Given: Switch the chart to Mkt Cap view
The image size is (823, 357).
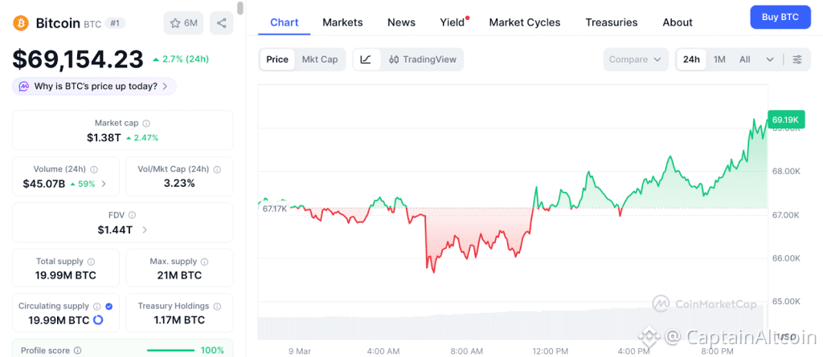Looking at the screenshot, I should [319, 59].
